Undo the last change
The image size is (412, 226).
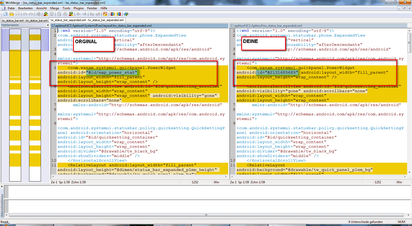pyautogui.click(x=25, y=14)
